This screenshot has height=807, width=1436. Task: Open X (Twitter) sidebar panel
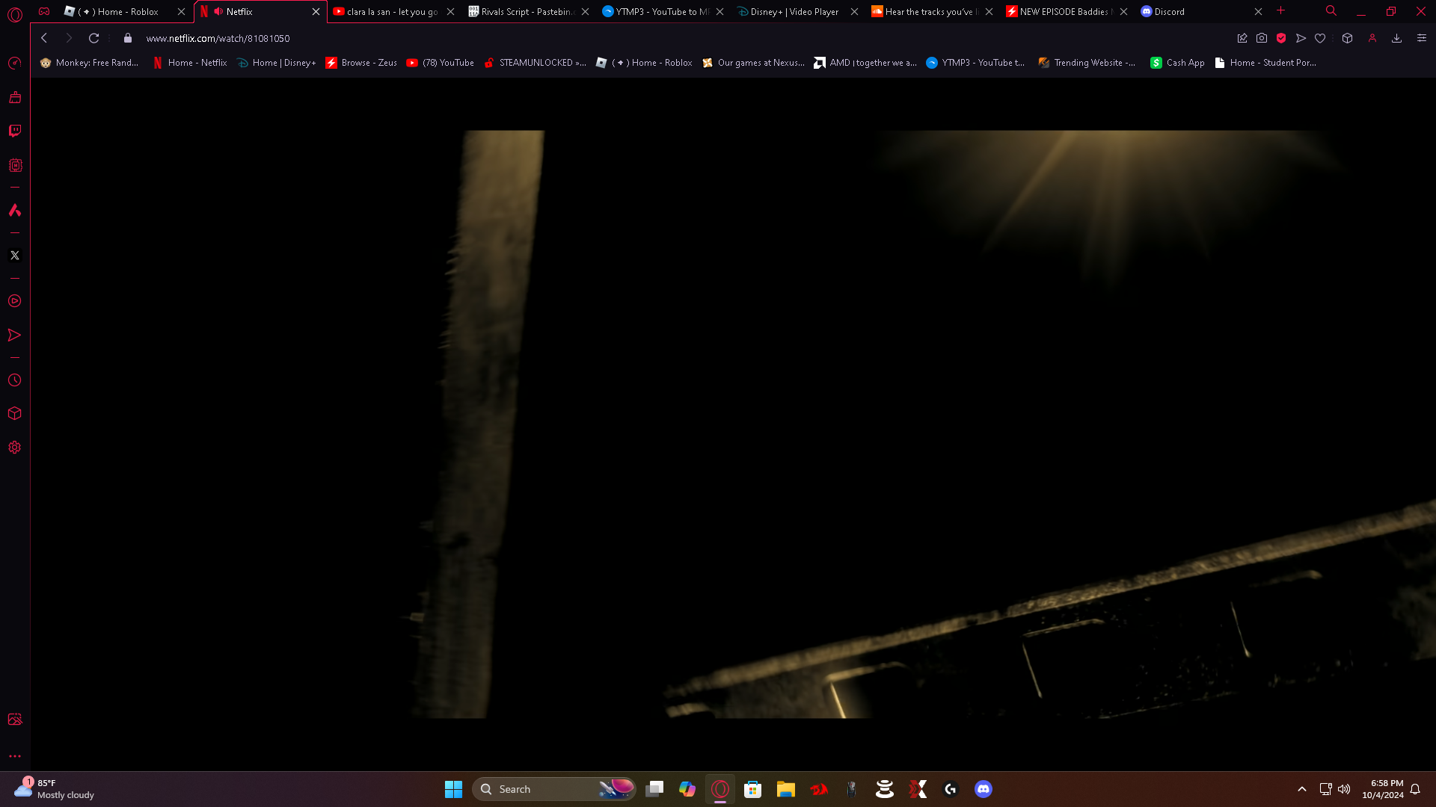click(x=15, y=256)
